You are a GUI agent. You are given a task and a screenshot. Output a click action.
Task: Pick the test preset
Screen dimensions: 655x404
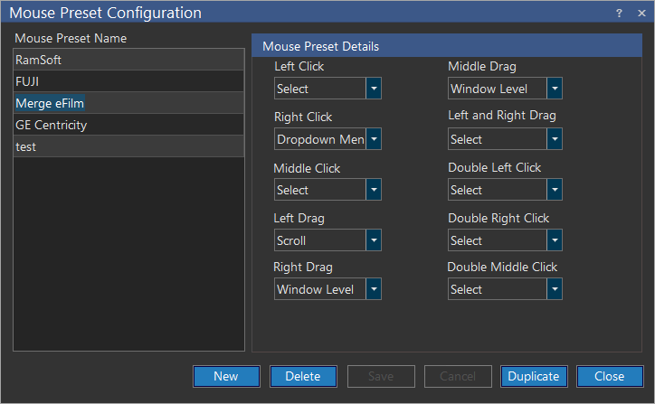(128, 146)
